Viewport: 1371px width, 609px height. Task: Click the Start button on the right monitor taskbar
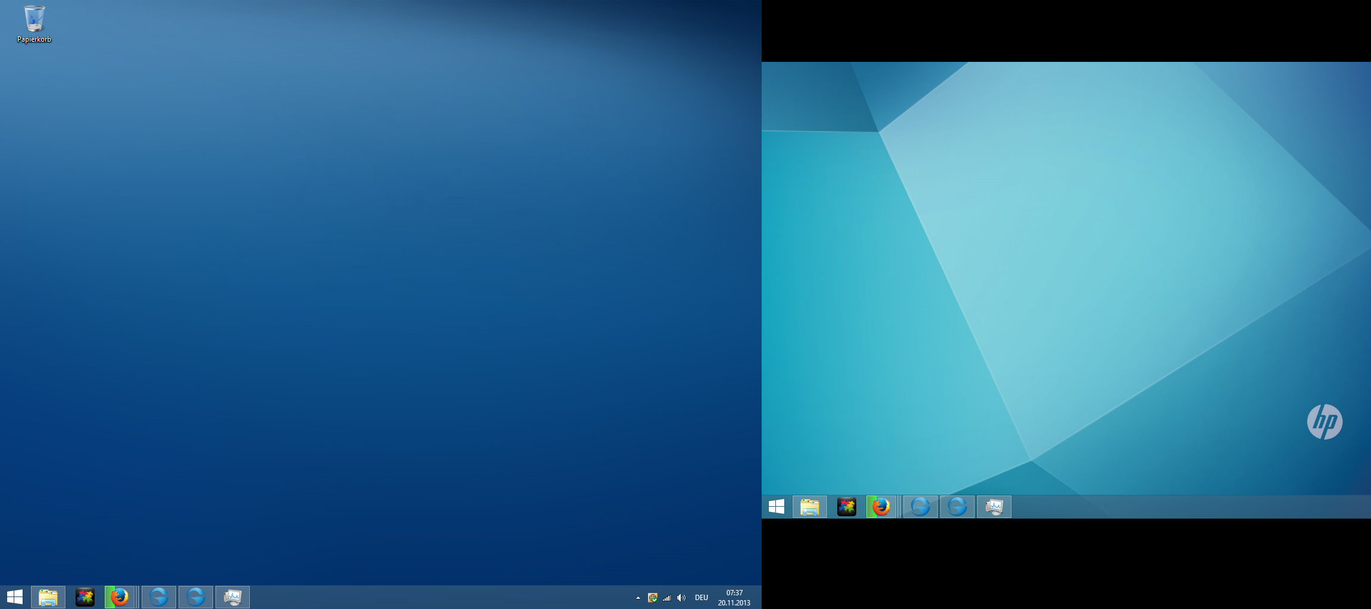(777, 507)
